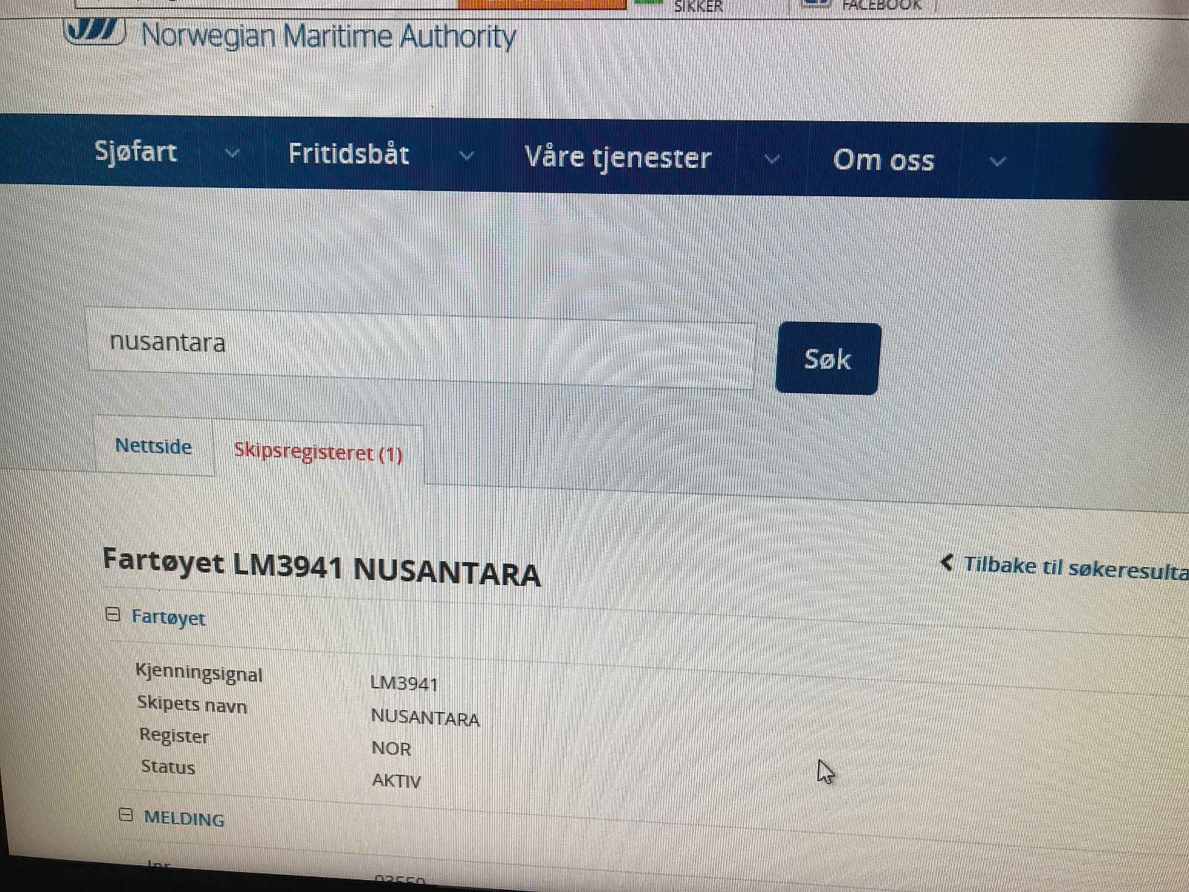This screenshot has width=1189, height=892.
Task: Expand the chevron next to Våre tjenester
Action: click(x=773, y=159)
